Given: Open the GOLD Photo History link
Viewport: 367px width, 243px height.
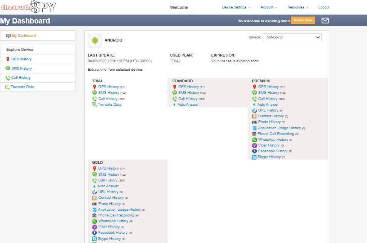Looking at the screenshot, I should point(109,203).
